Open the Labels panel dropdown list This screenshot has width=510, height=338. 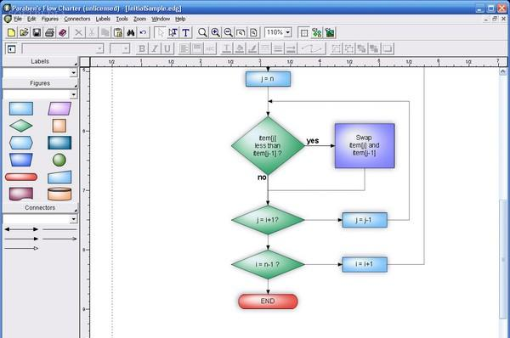(x=73, y=72)
